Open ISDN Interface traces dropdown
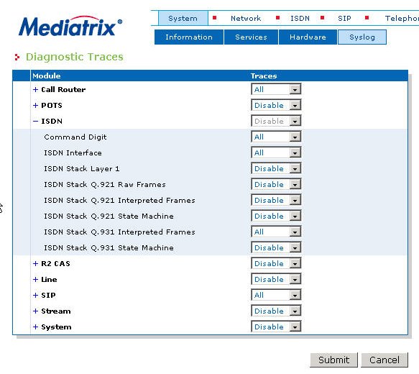This screenshot has width=419, height=374. pyautogui.click(x=276, y=152)
